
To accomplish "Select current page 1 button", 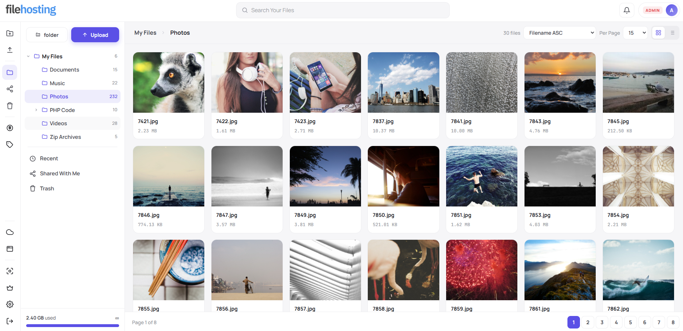I will (x=574, y=322).
